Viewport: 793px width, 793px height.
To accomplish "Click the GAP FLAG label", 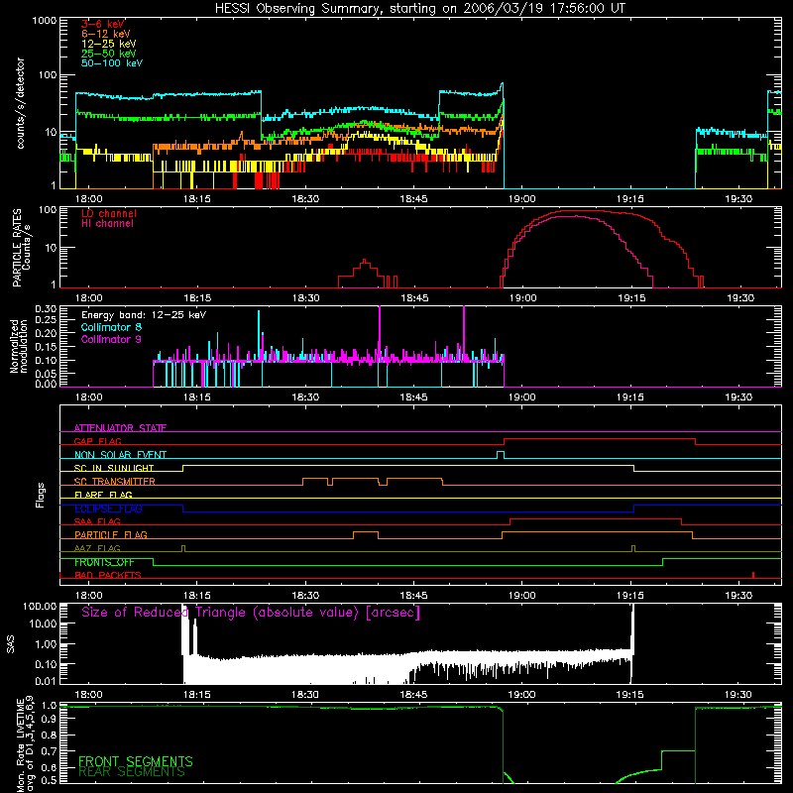I will click(97, 441).
